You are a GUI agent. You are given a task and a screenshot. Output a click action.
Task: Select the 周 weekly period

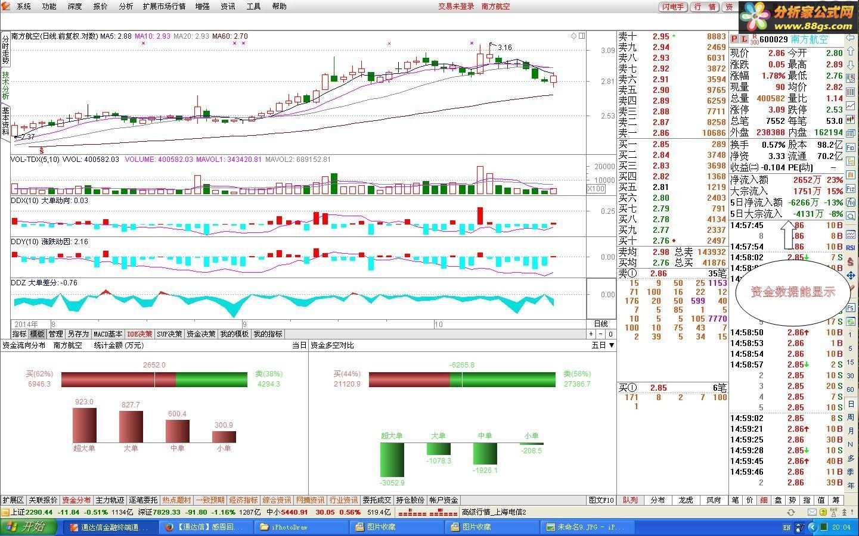851,417
